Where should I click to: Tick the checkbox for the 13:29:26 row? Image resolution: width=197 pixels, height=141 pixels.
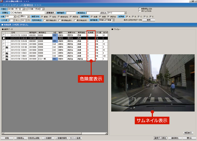[4, 35]
